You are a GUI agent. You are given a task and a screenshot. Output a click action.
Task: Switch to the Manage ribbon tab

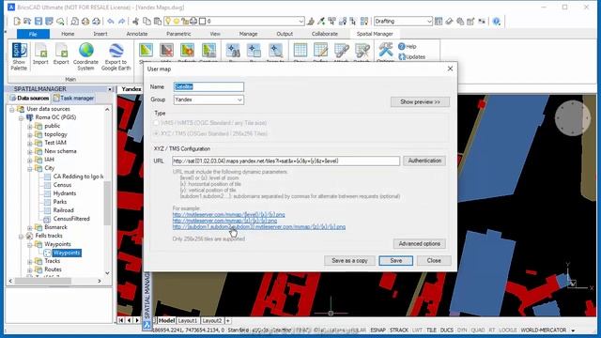(x=248, y=34)
